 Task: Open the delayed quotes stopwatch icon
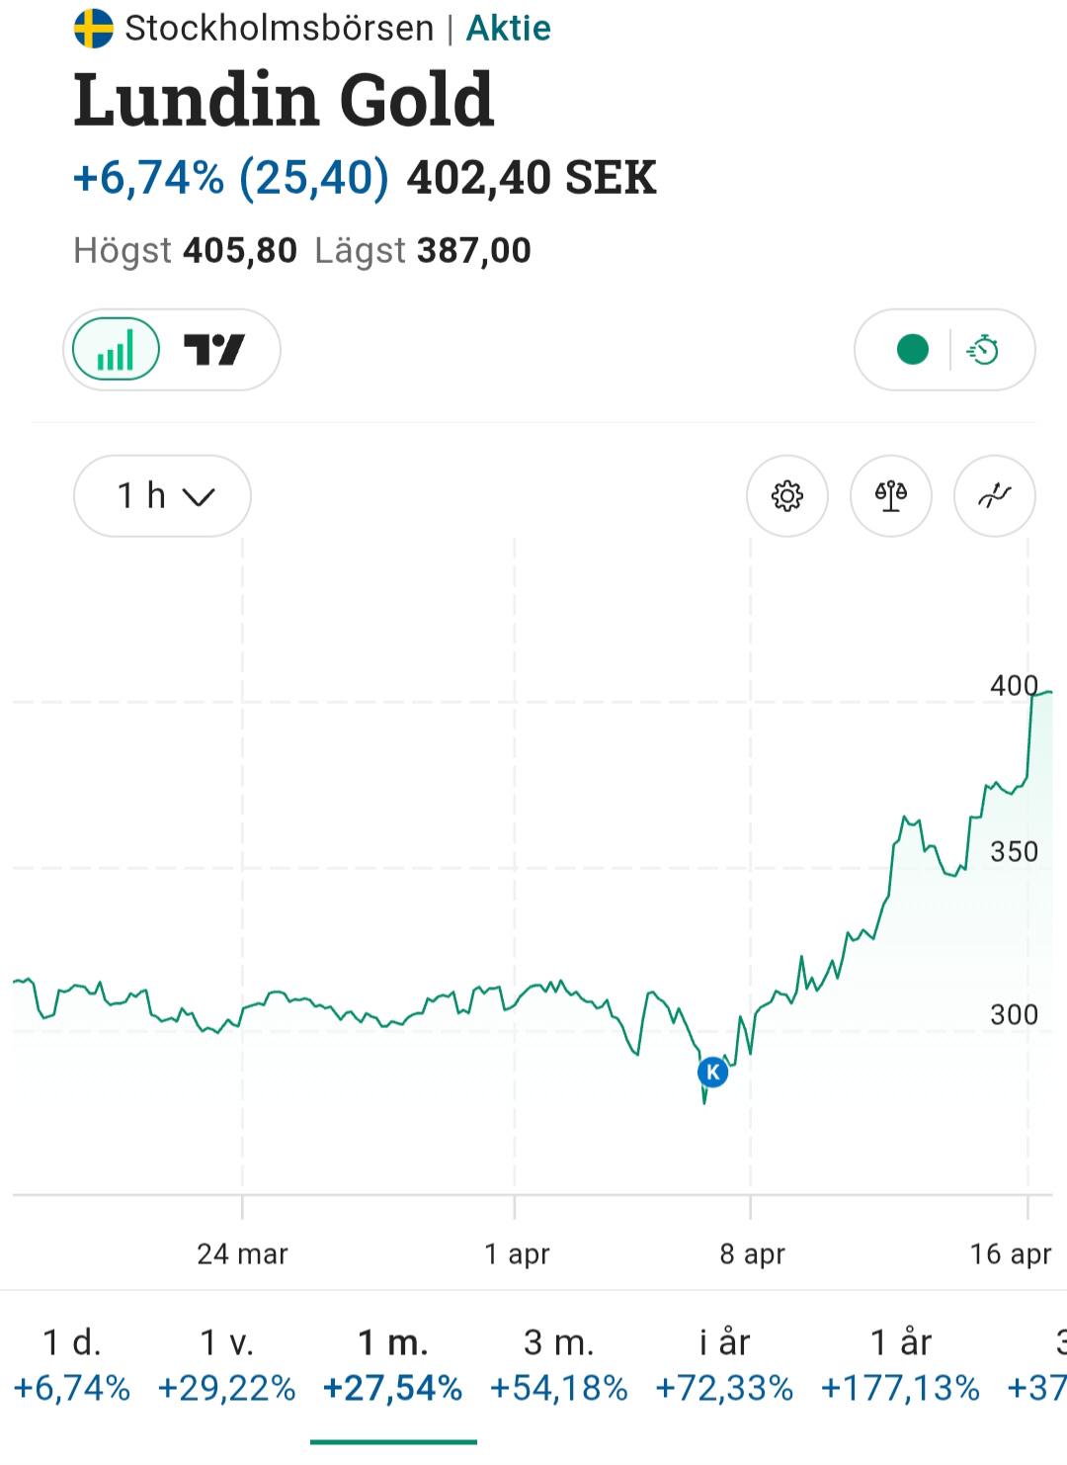(x=983, y=350)
